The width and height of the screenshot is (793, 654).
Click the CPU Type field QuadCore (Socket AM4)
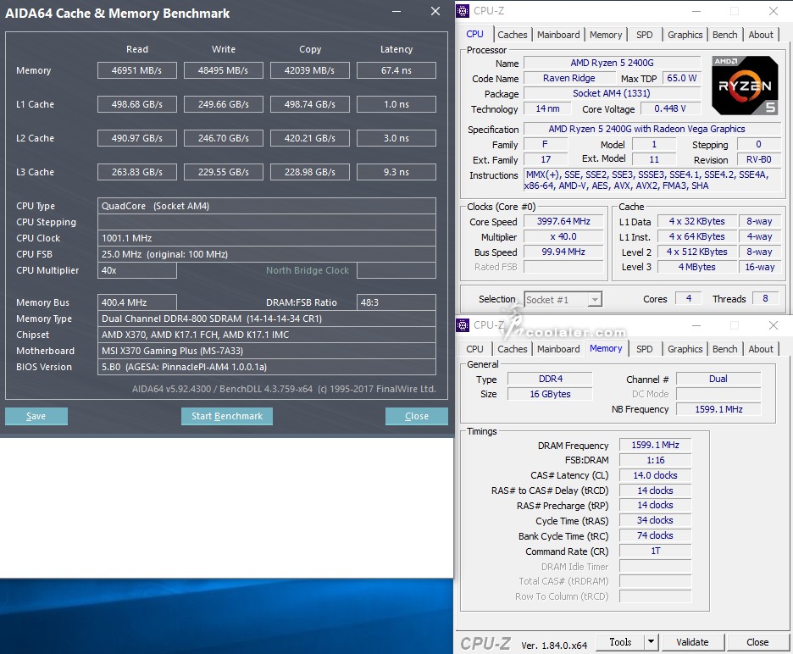tap(267, 206)
